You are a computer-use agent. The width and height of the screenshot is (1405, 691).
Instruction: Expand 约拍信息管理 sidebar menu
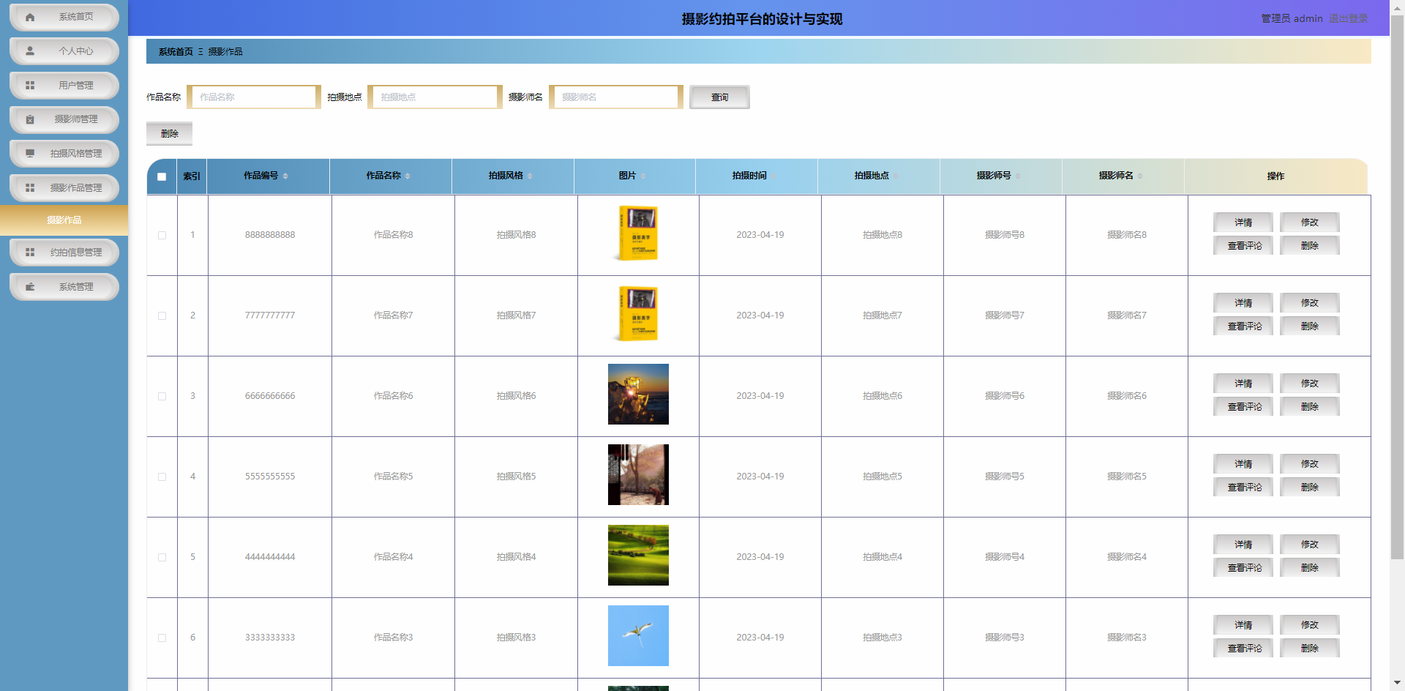[x=64, y=253]
